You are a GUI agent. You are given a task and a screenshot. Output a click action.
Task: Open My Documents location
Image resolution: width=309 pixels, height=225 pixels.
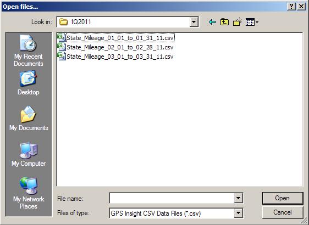pyautogui.click(x=29, y=119)
